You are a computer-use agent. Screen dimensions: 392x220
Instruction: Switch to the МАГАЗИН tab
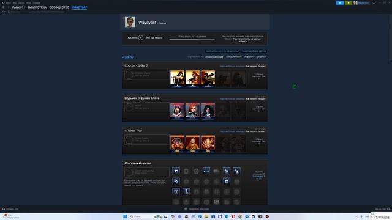[18, 7]
